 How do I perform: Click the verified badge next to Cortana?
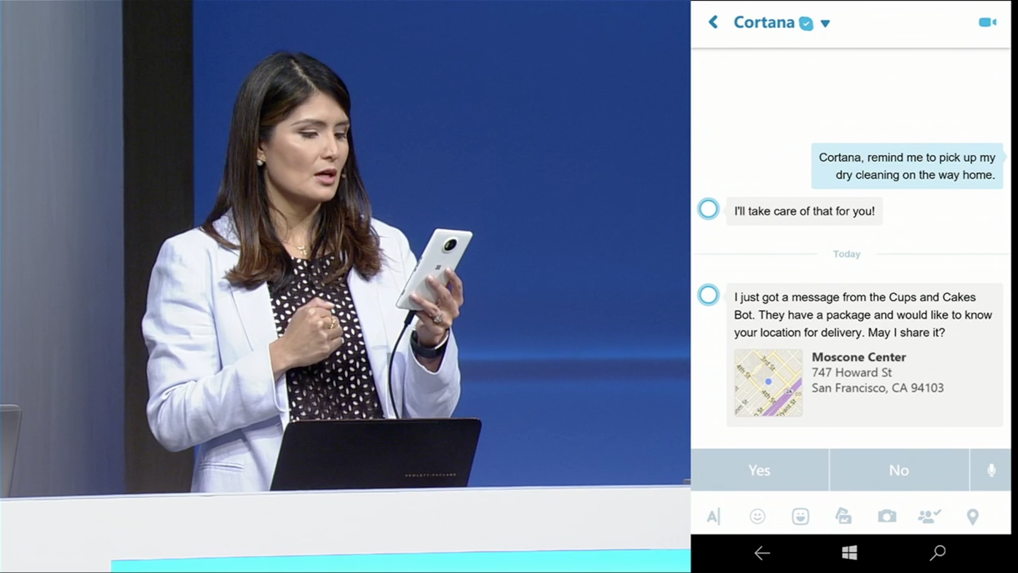pyautogui.click(x=806, y=23)
